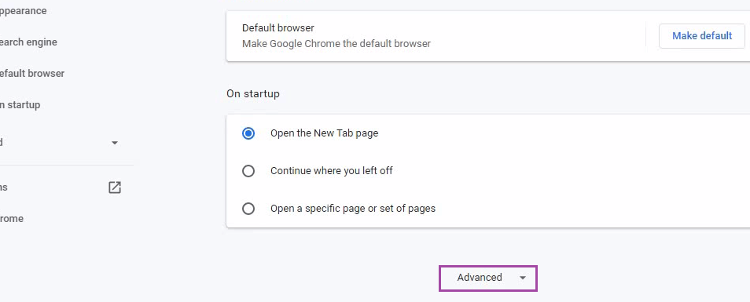Select Open a specific page or set of pages
Image resolution: width=750 pixels, height=302 pixels.
[248, 209]
